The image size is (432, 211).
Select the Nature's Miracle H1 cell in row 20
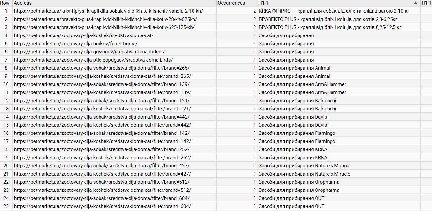coord(339,165)
